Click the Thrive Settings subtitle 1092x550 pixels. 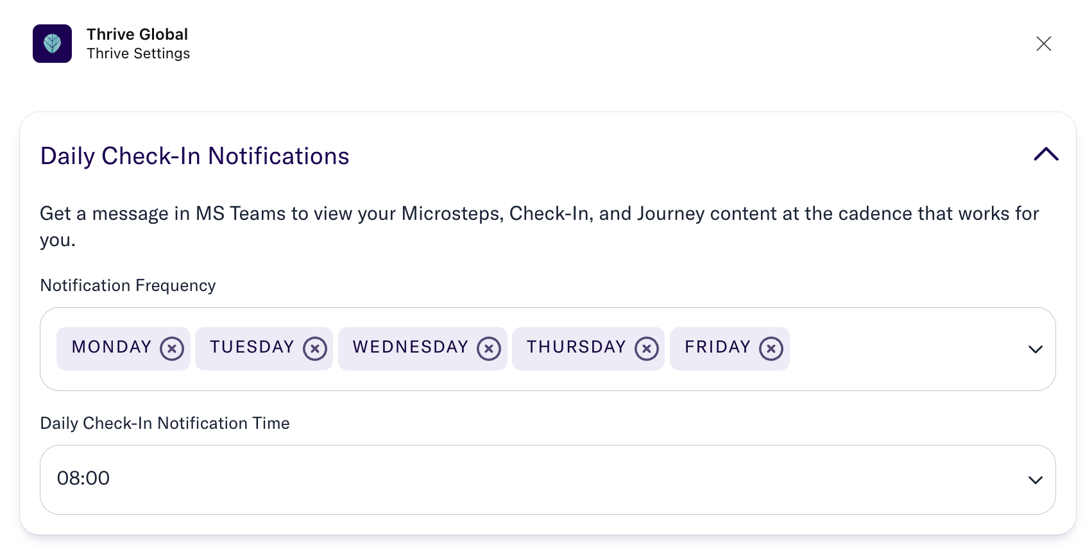[139, 54]
